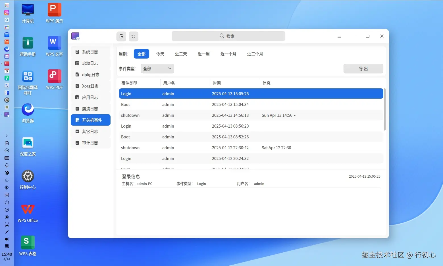The image size is (443, 266).
Task: View Xorg日志 from the sidebar
Action: 90,86
